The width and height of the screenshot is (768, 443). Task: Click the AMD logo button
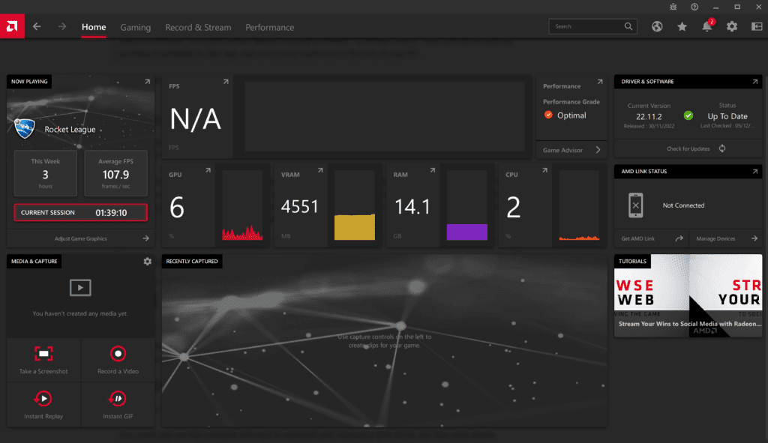pyautogui.click(x=12, y=26)
